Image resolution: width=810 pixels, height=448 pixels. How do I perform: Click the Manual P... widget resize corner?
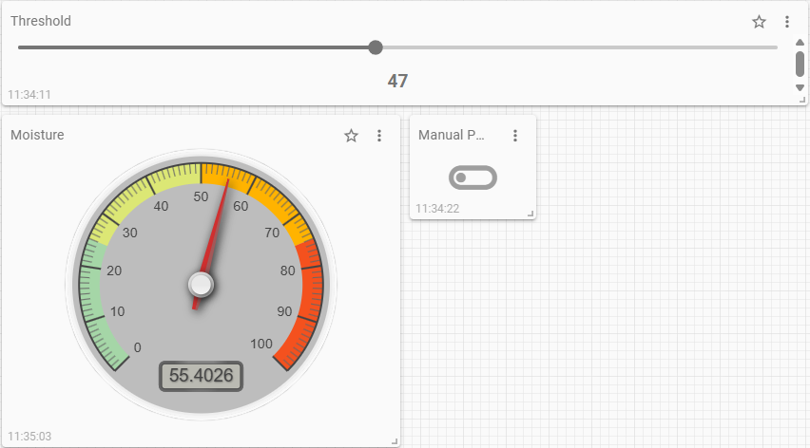pos(530,214)
